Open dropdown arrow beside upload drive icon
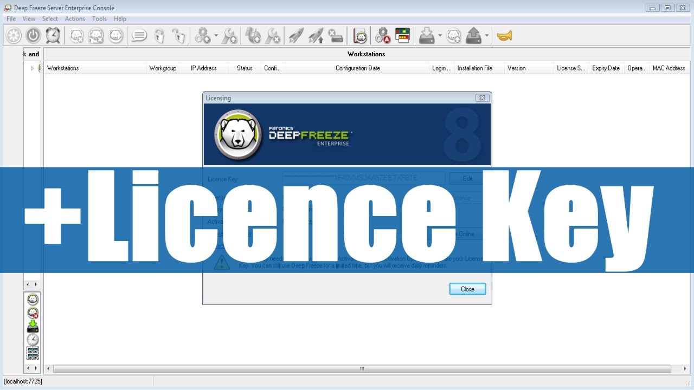 tap(487, 36)
